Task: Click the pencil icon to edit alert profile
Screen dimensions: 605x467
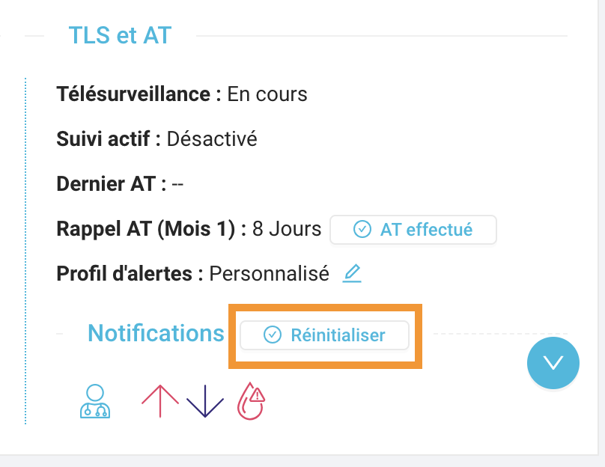Action: click(352, 273)
